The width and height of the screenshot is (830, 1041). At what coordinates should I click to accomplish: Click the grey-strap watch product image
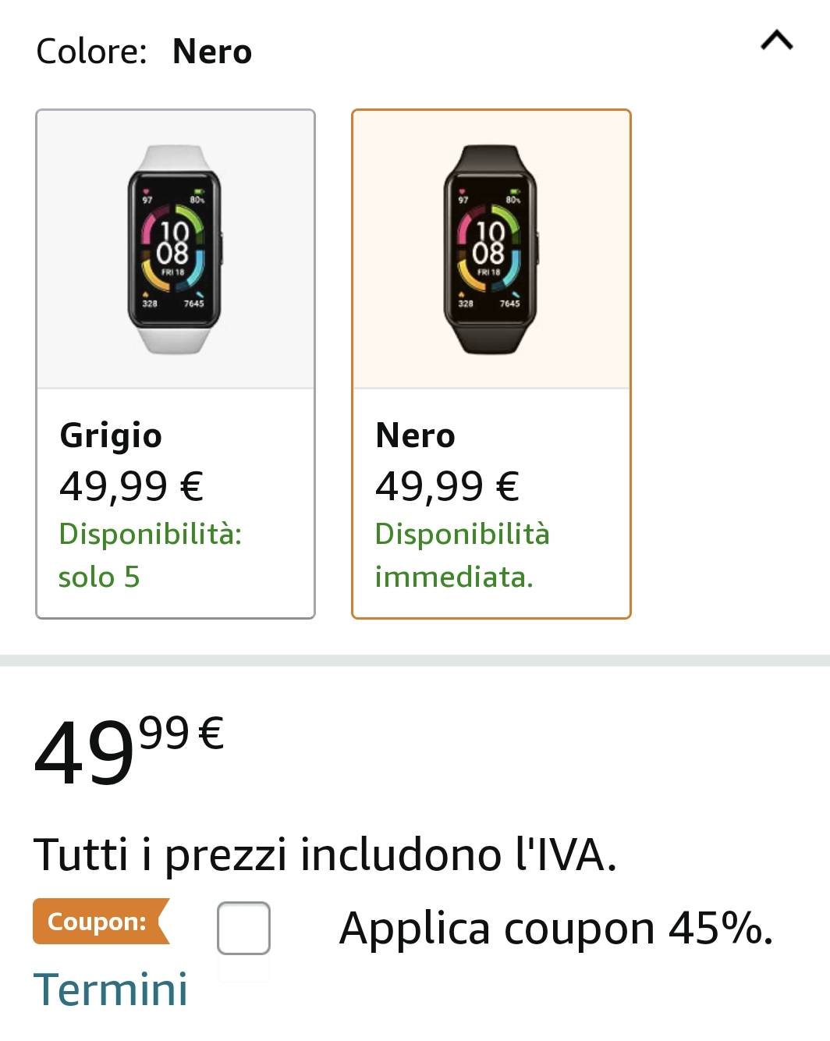[175, 249]
